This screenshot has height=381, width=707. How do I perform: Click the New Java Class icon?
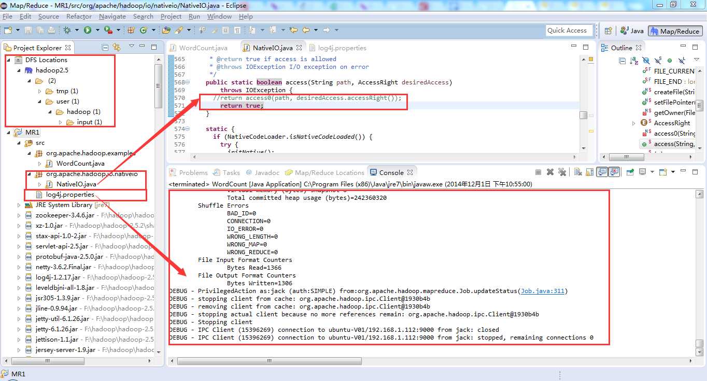coord(144,30)
